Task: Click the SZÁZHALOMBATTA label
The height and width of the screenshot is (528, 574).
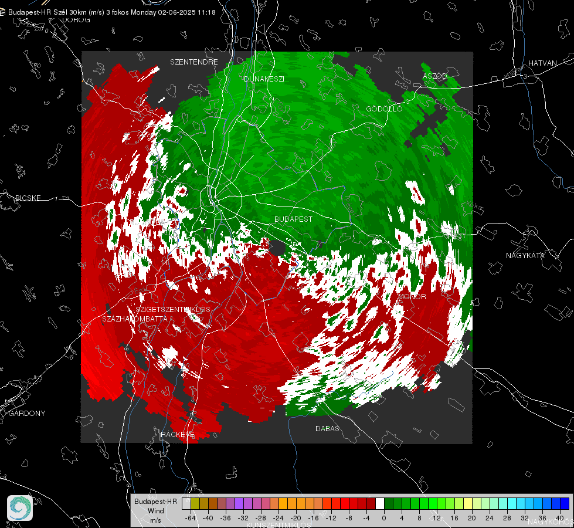Action: coord(135,319)
